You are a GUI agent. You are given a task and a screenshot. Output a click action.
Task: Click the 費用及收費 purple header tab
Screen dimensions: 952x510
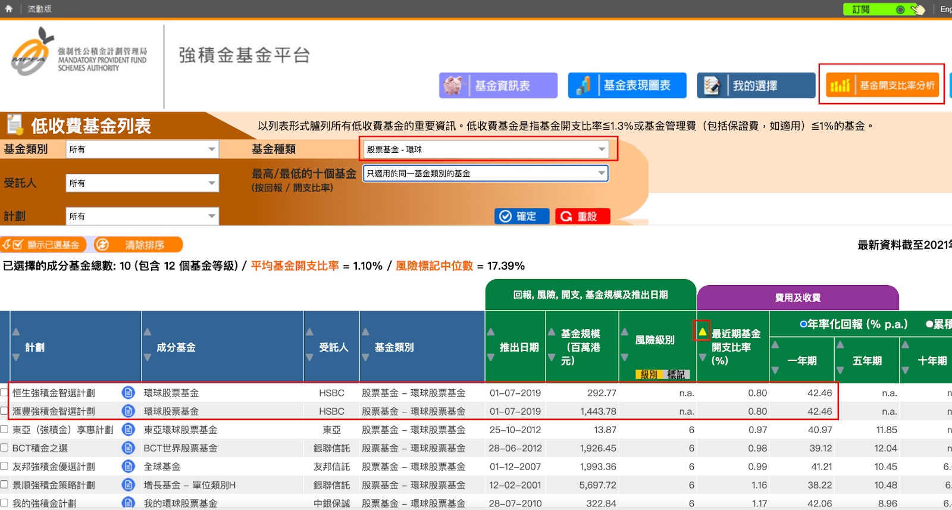pyautogui.click(x=798, y=298)
